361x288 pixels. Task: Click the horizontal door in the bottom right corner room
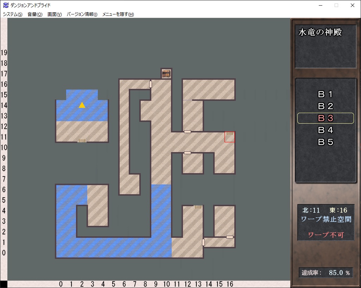(x=229, y=237)
